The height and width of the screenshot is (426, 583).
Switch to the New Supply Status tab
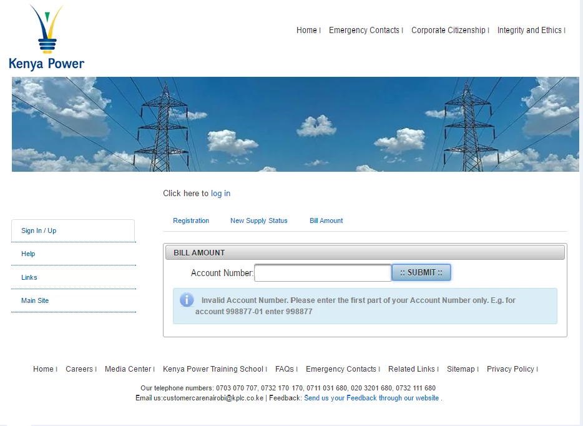coord(259,220)
